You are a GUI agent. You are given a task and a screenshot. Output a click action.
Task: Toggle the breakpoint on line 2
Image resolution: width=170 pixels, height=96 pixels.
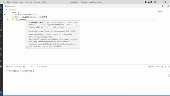pos(4,14)
